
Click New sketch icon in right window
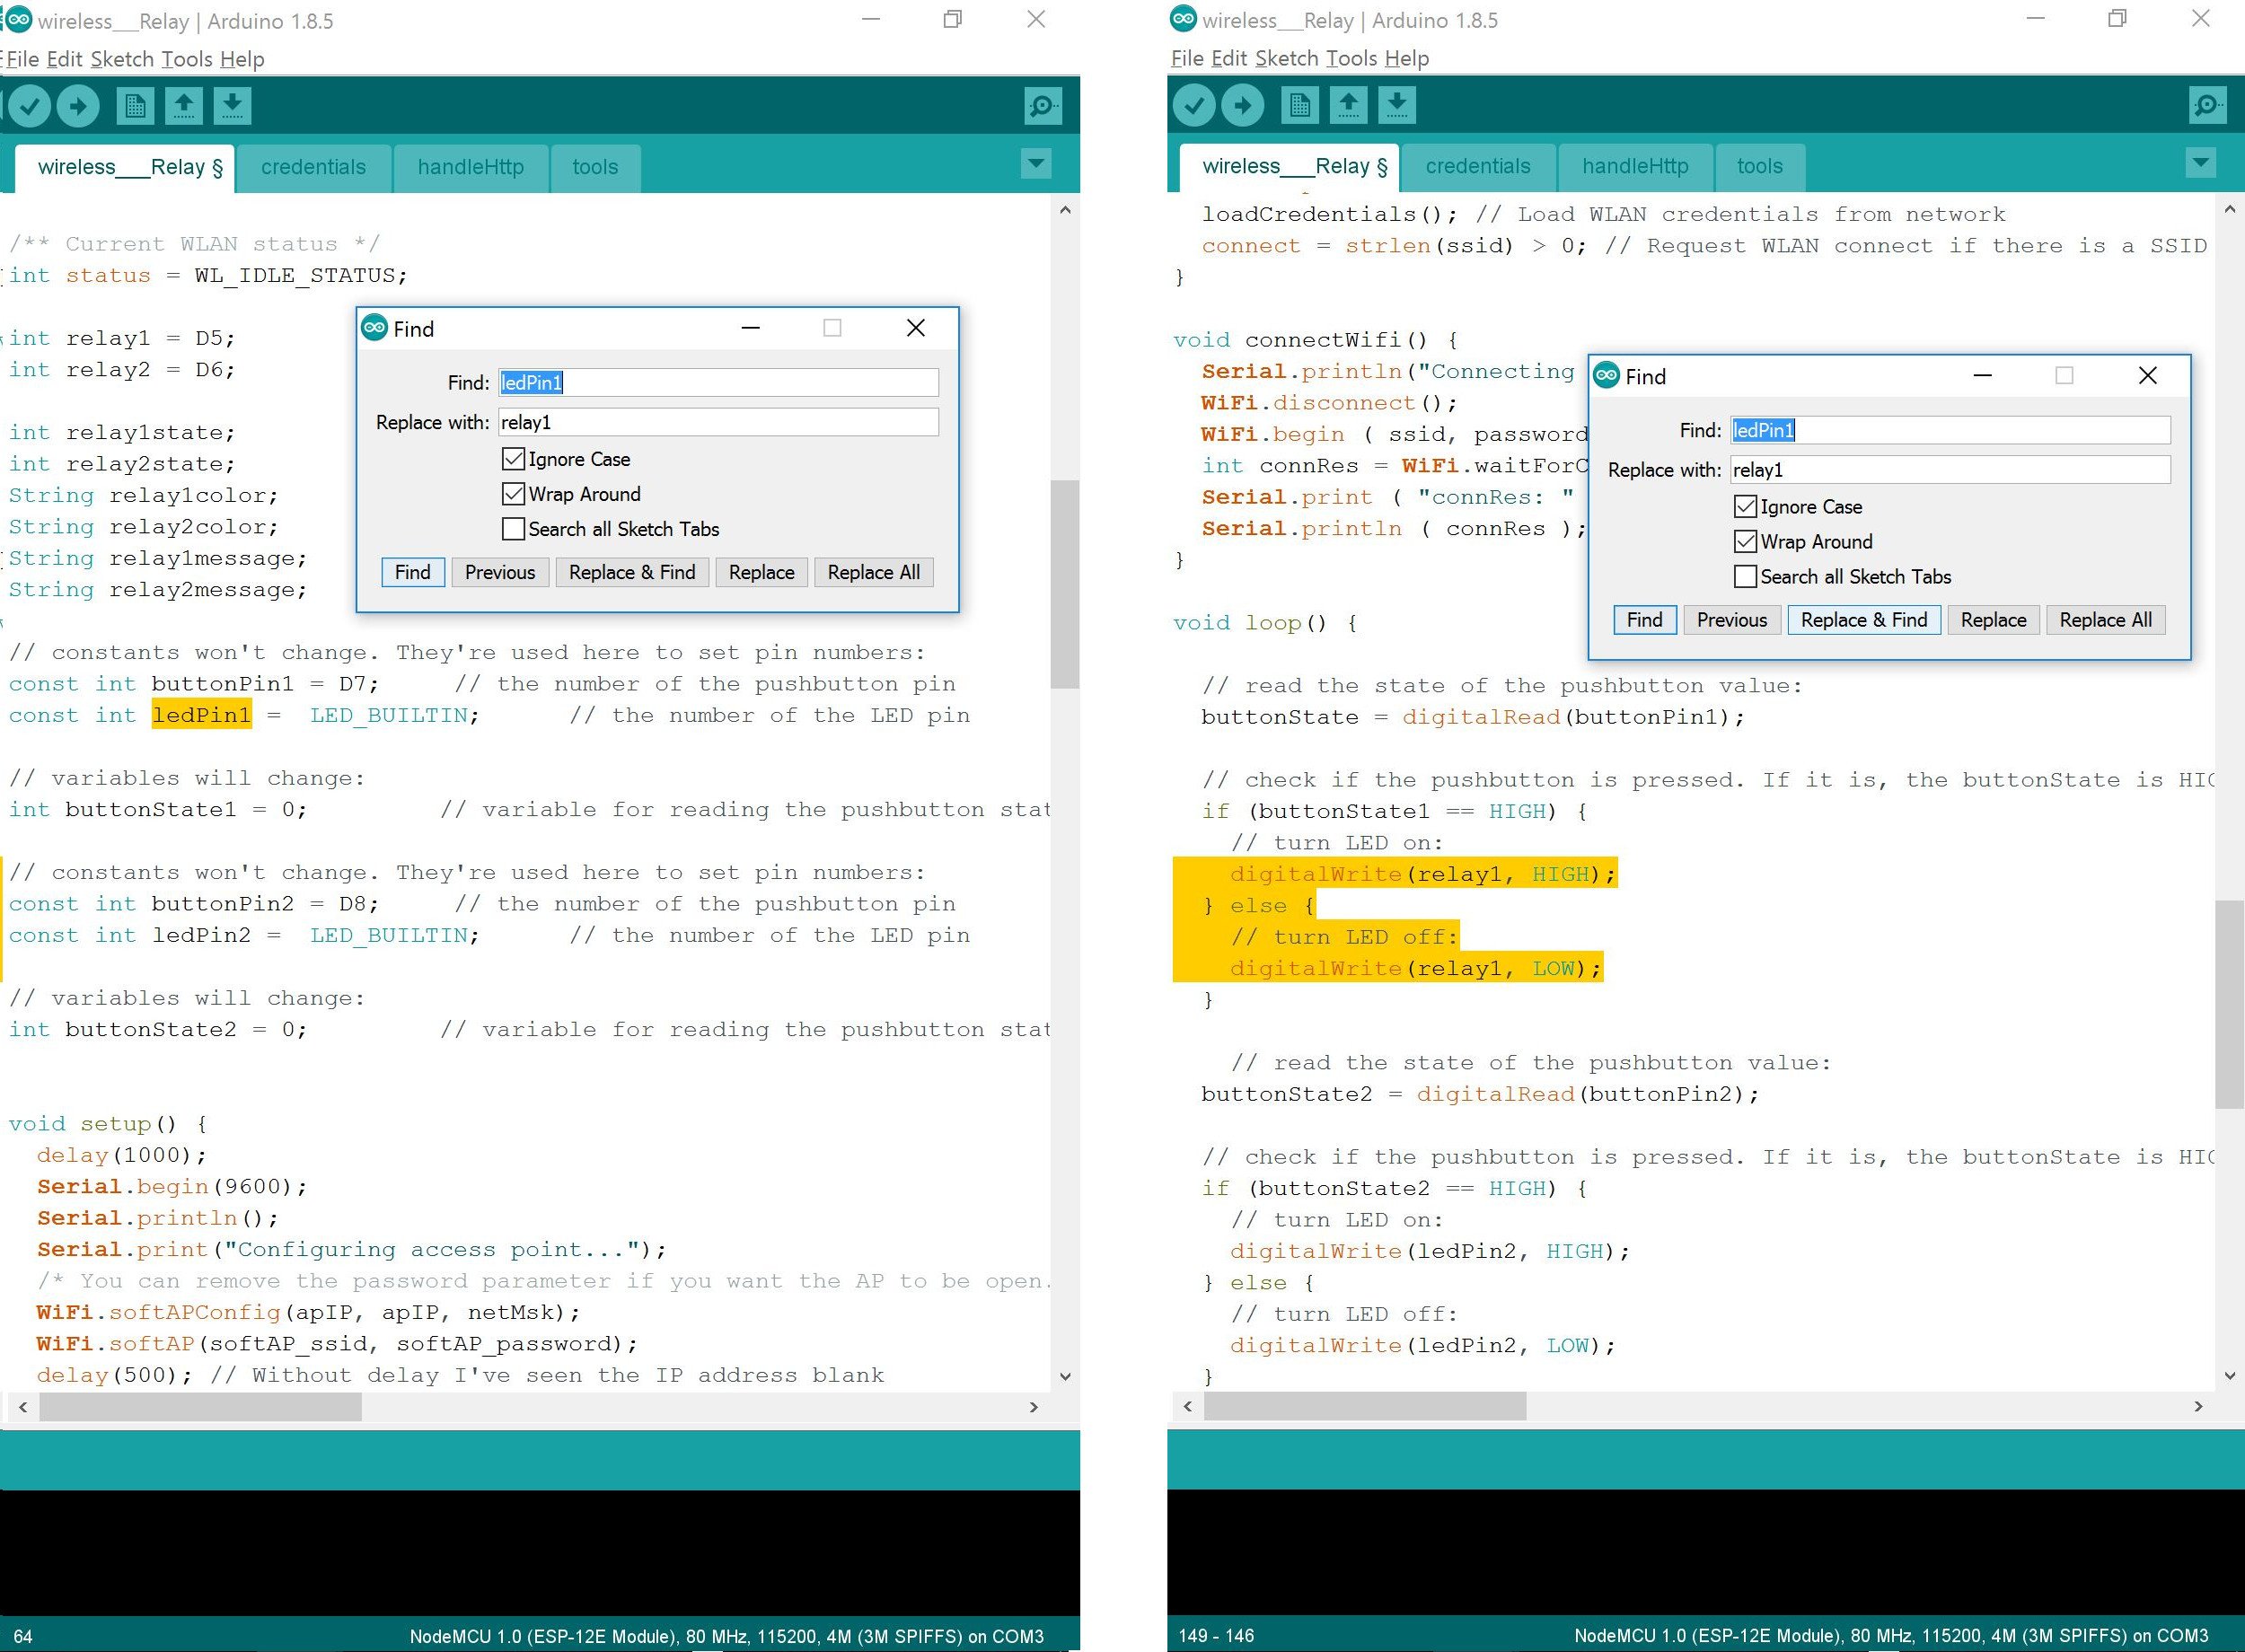1299,105
